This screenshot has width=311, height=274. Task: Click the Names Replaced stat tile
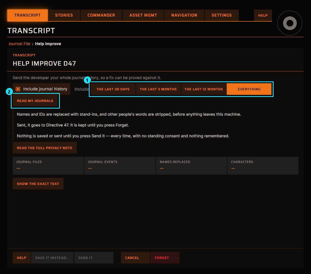coord(191,166)
